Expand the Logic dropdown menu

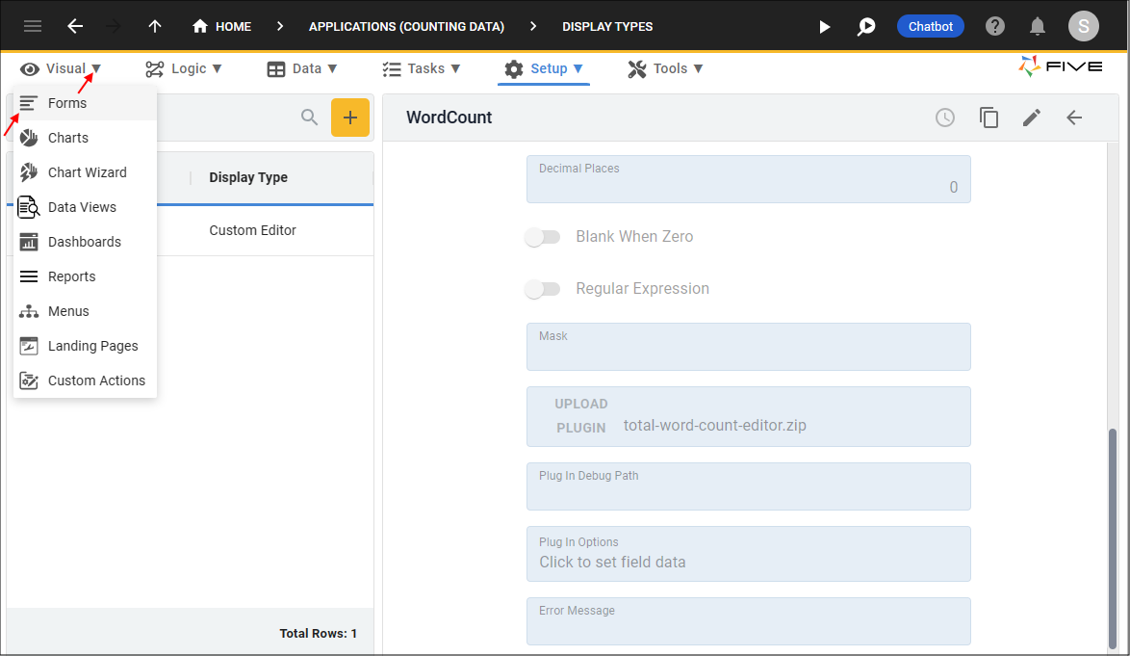183,68
